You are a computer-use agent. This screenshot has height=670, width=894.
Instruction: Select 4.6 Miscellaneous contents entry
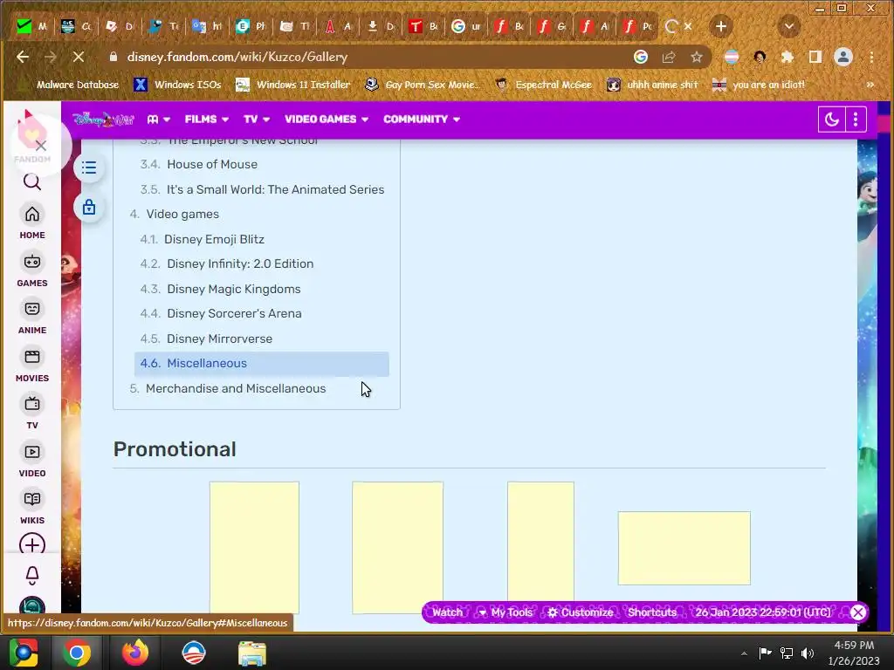click(262, 364)
